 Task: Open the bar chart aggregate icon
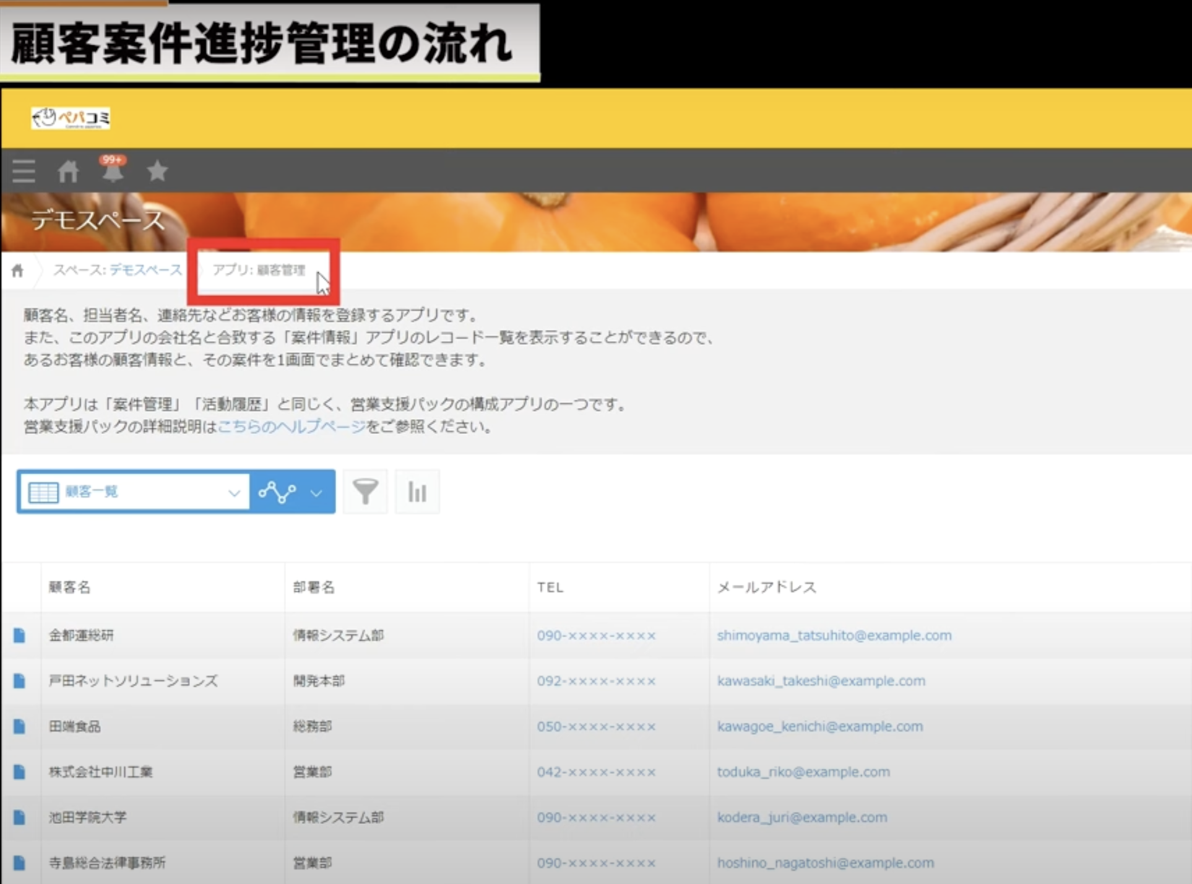417,492
